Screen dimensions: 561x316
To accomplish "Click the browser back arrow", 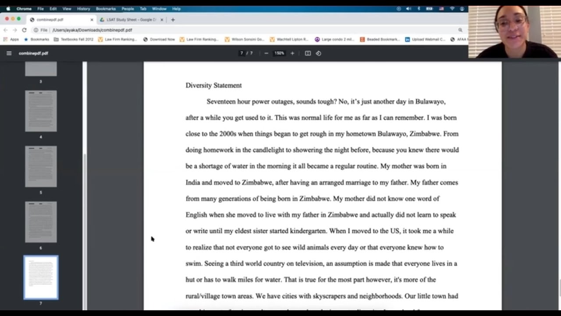I will 6,30.
